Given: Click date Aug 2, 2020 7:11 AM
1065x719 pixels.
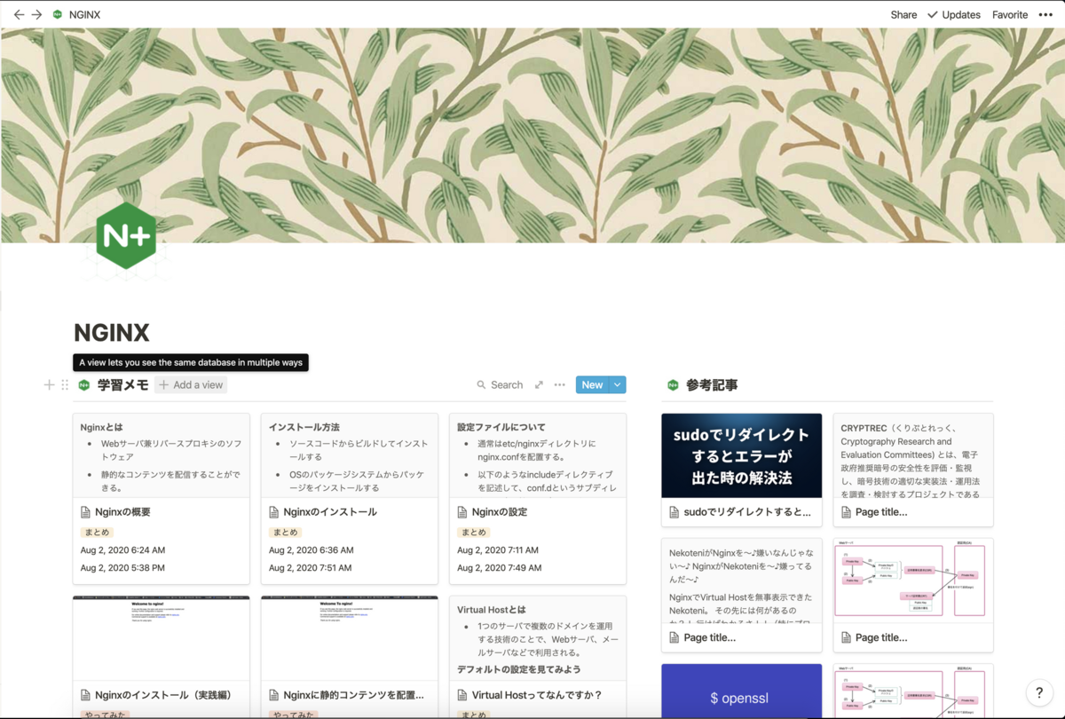Looking at the screenshot, I should (498, 550).
